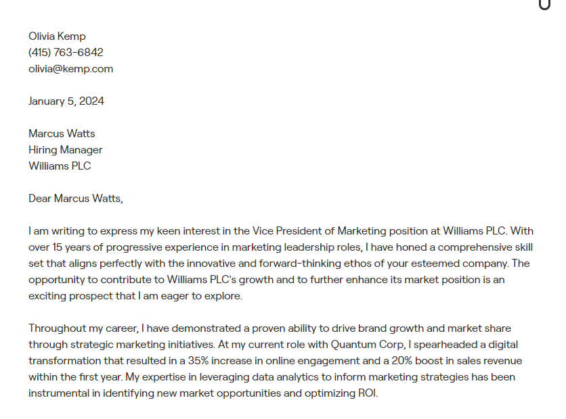This screenshot has height=419, width=566.
Task: Click the phrase optimizing ROI
Action: [x=341, y=393]
